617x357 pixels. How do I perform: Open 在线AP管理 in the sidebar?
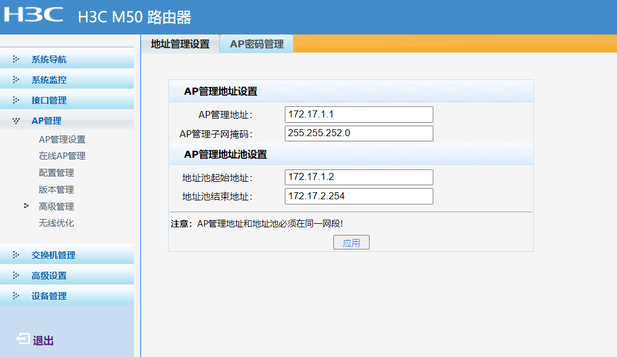click(62, 156)
